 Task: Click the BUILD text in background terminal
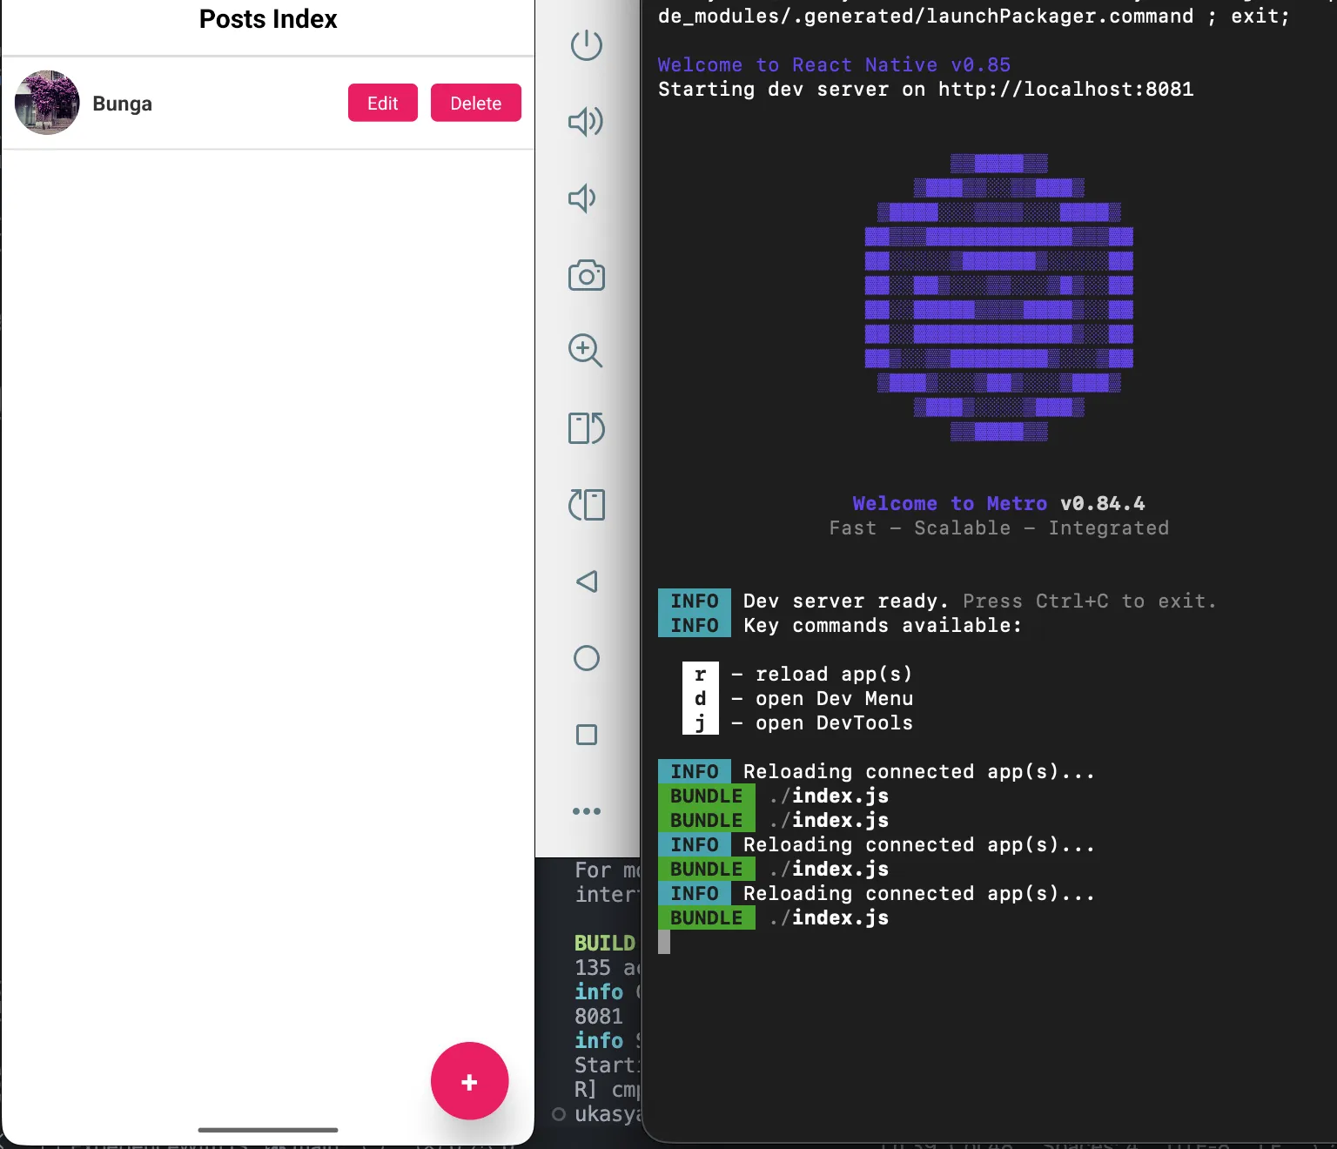point(605,944)
